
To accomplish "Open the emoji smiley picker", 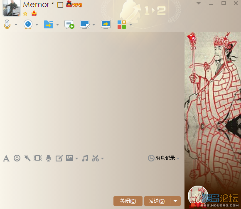I will coord(17,158).
